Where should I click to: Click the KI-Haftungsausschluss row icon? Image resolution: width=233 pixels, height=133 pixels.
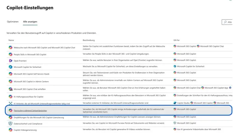tap(10, 97)
